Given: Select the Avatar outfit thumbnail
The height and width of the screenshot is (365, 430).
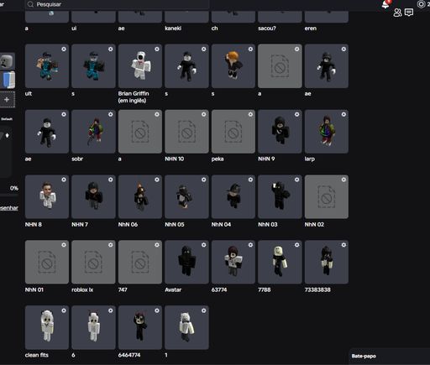Looking at the screenshot, I should [186, 262].
